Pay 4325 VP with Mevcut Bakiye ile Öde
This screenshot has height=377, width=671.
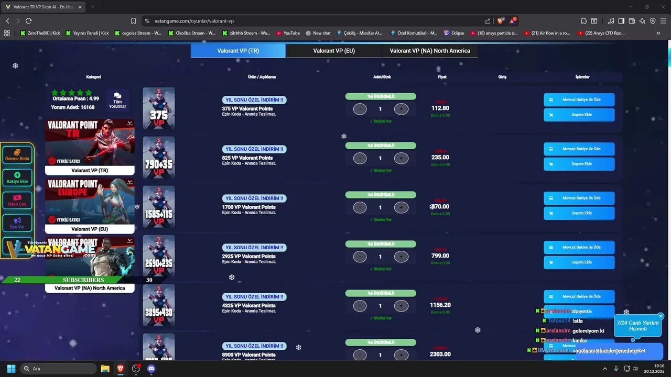pos(579,296)
